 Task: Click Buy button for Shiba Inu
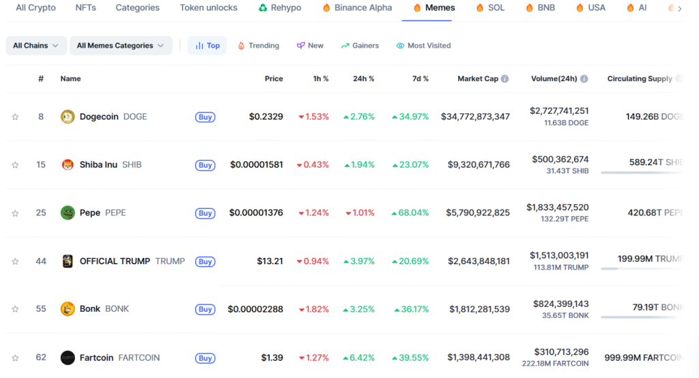pos(205,165)
